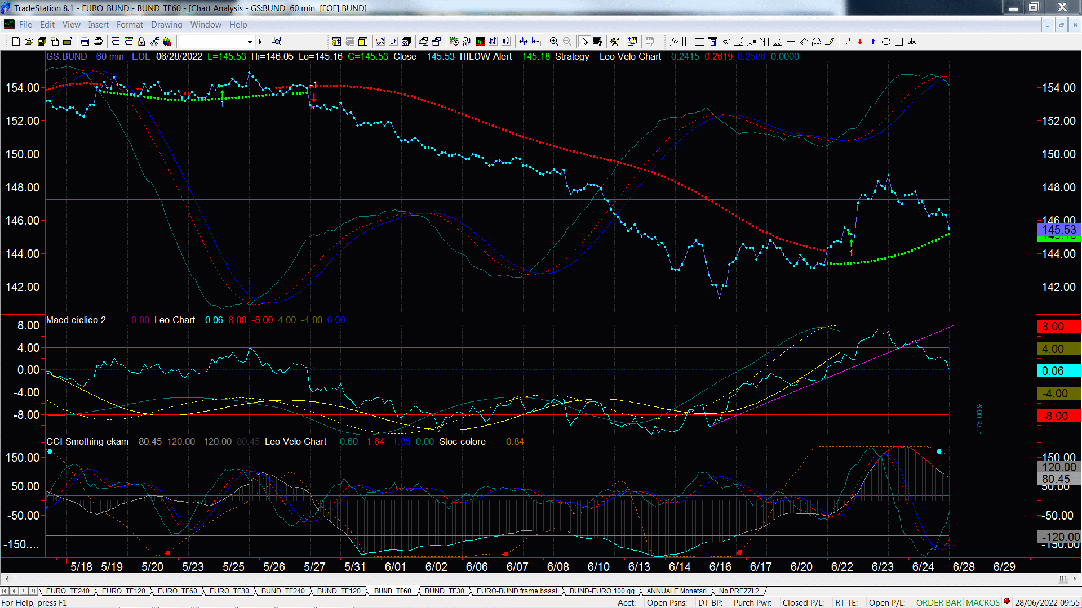Click the first-tab navigation arrow
The height and width of the screenshot is (608, 1082).
pyautogui.click(x=5, y=591)
